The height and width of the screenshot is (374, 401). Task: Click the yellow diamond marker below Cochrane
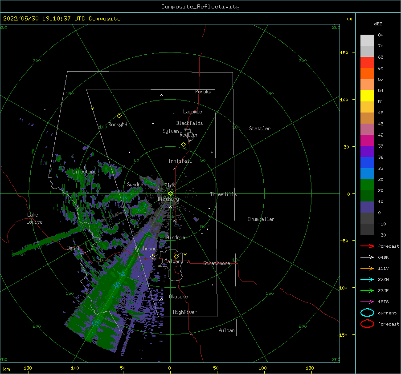(152, 257)
